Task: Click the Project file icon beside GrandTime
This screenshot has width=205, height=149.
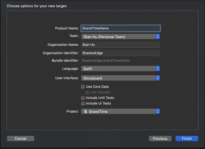Action: pyautogui.click(x=85, y=111)
